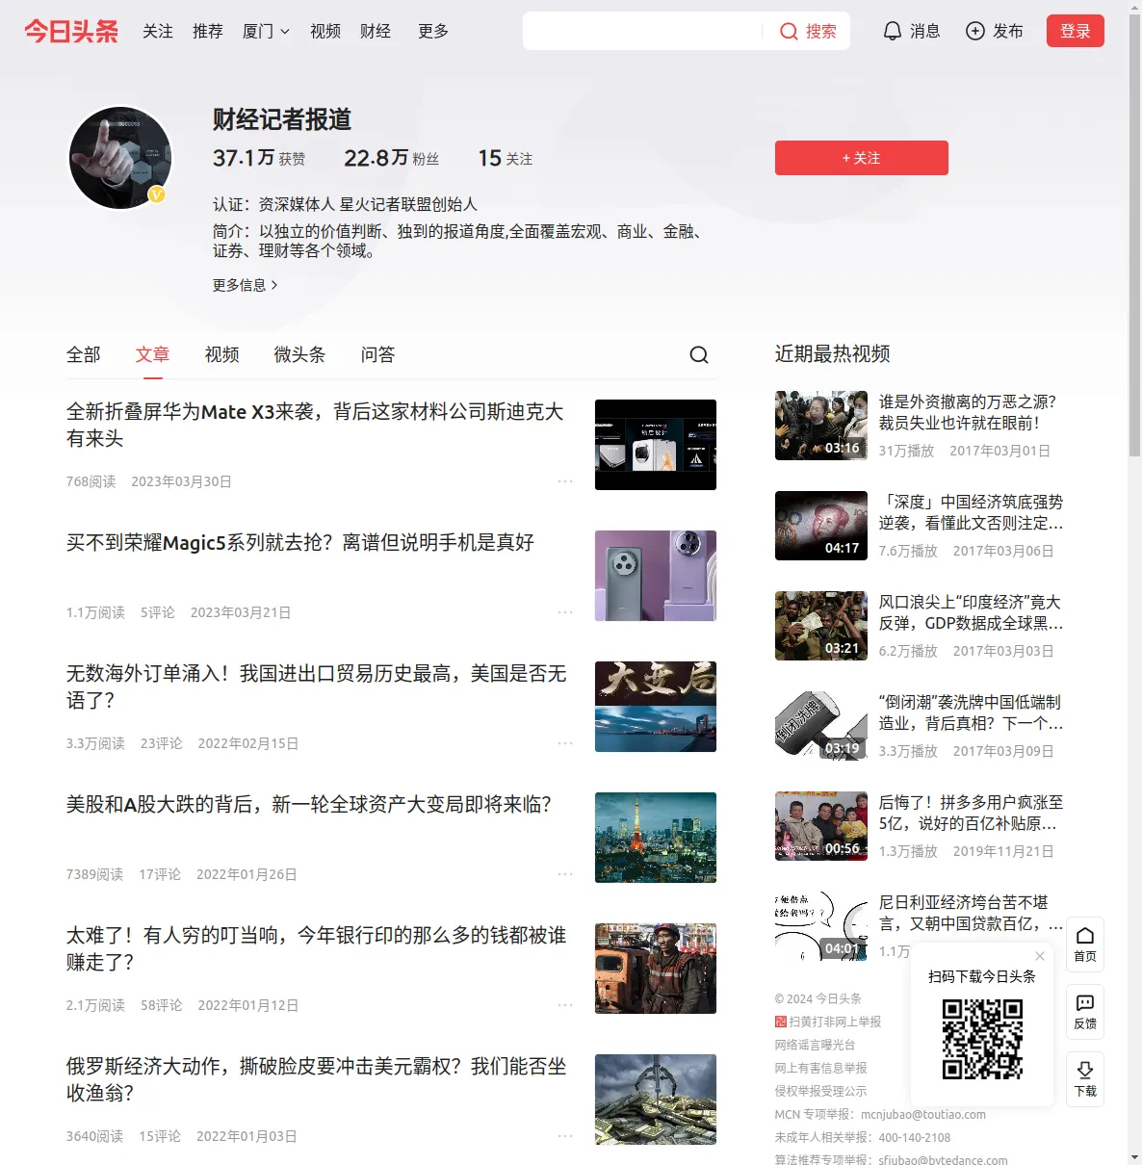Click the 今日头条 logo
The image size is (1142, 1165).
71,32
